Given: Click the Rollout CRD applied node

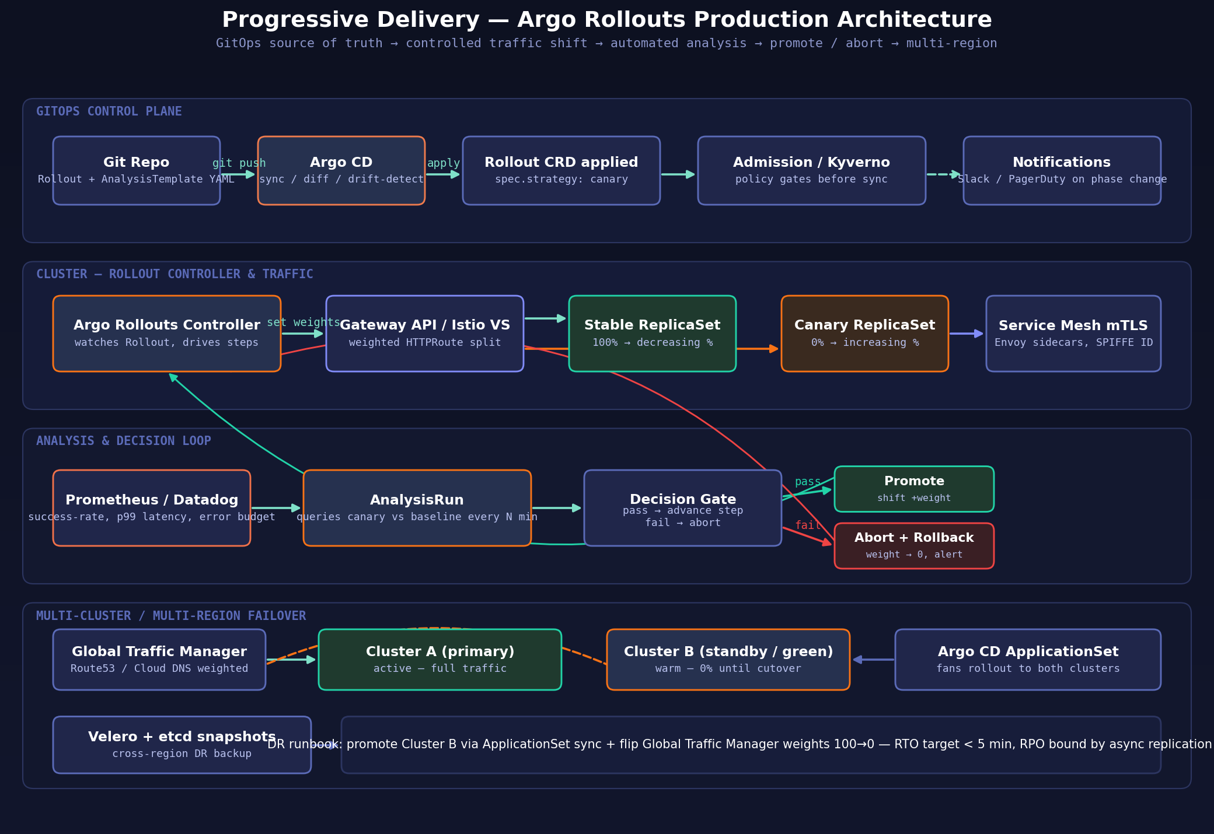Looking at the screenshot, I should pyautogui.click(x=561, y=170).
